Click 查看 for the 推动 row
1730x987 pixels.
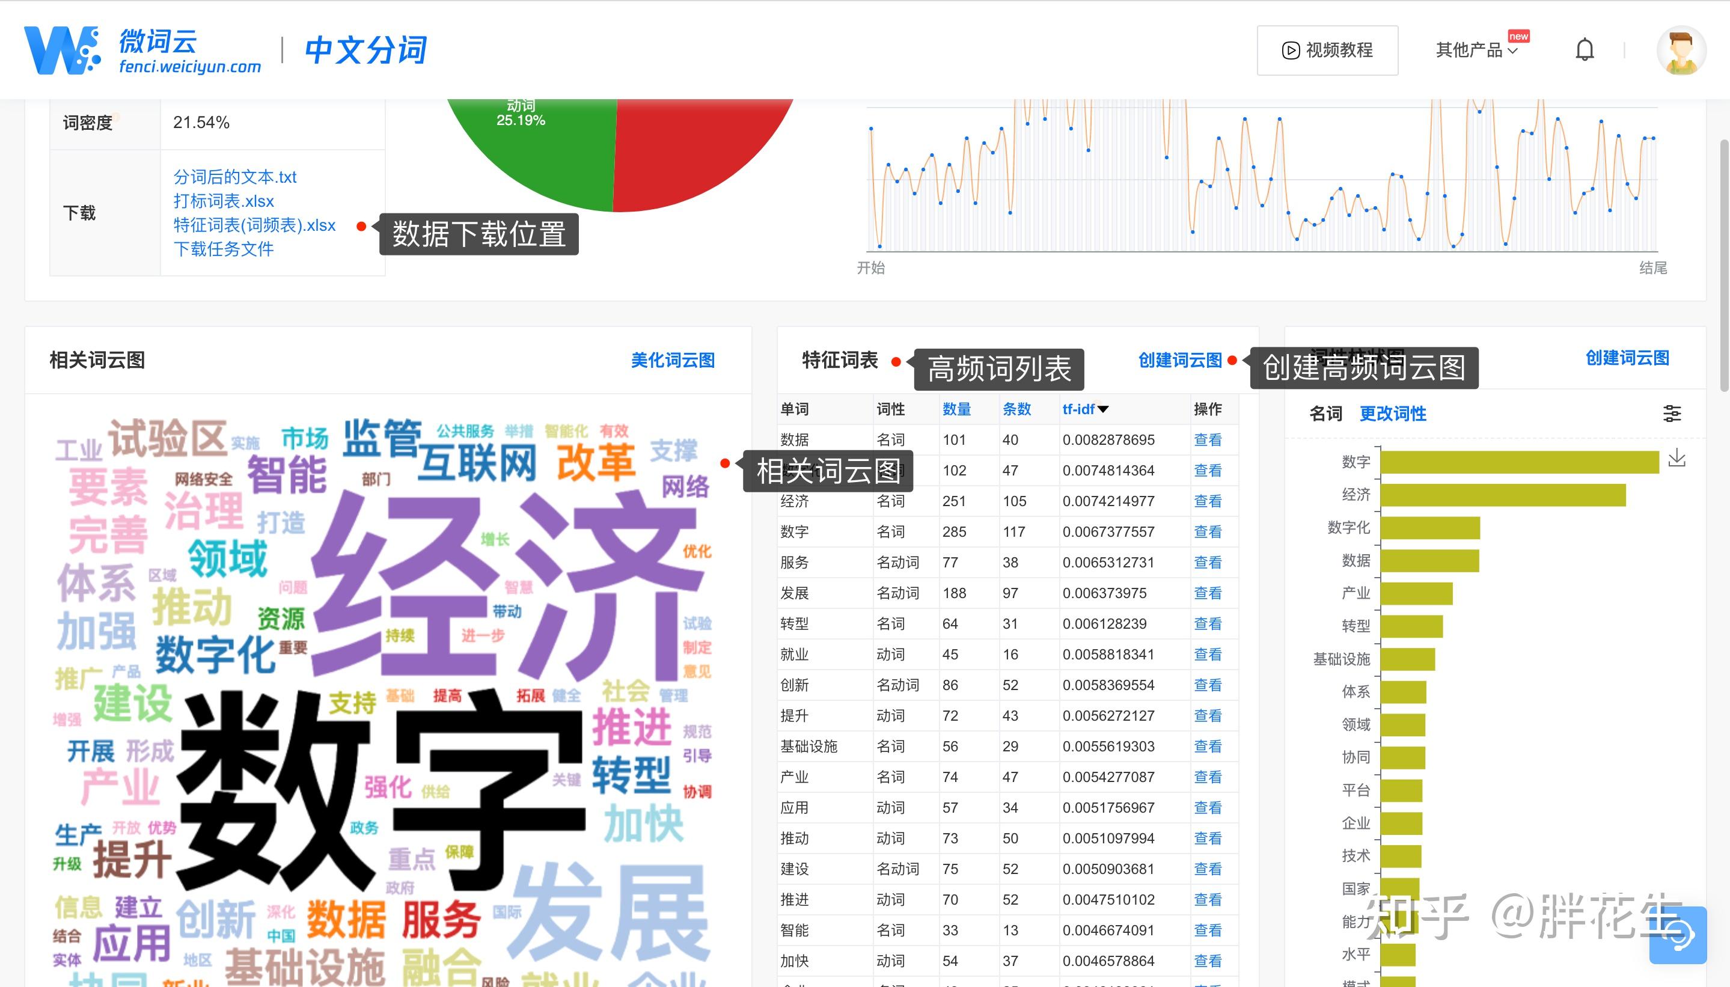(1208, 838)
